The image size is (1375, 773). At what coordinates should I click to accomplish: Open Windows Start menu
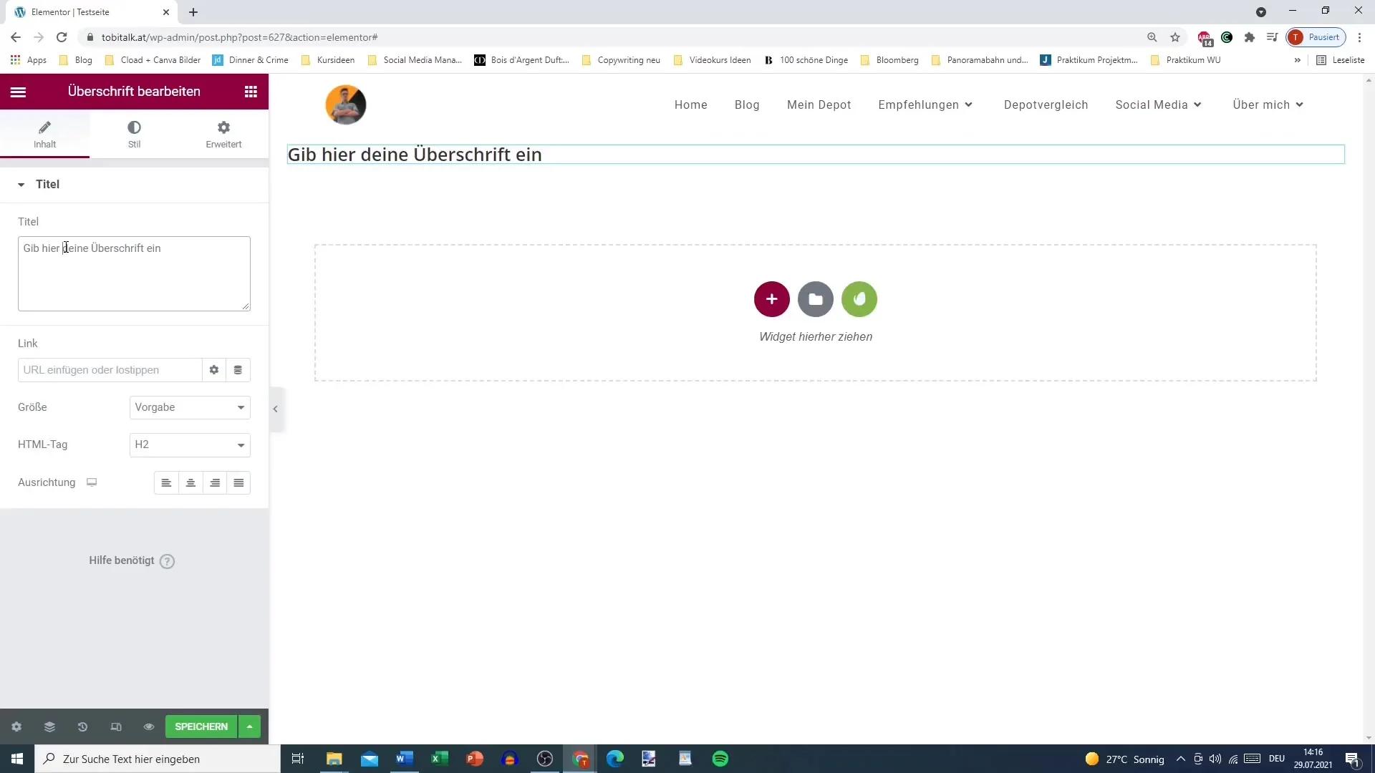17,759
